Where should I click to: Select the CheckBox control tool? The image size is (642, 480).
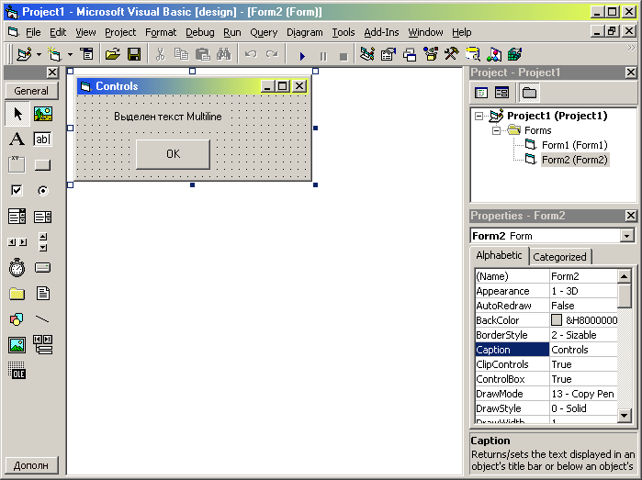point(17,190)
